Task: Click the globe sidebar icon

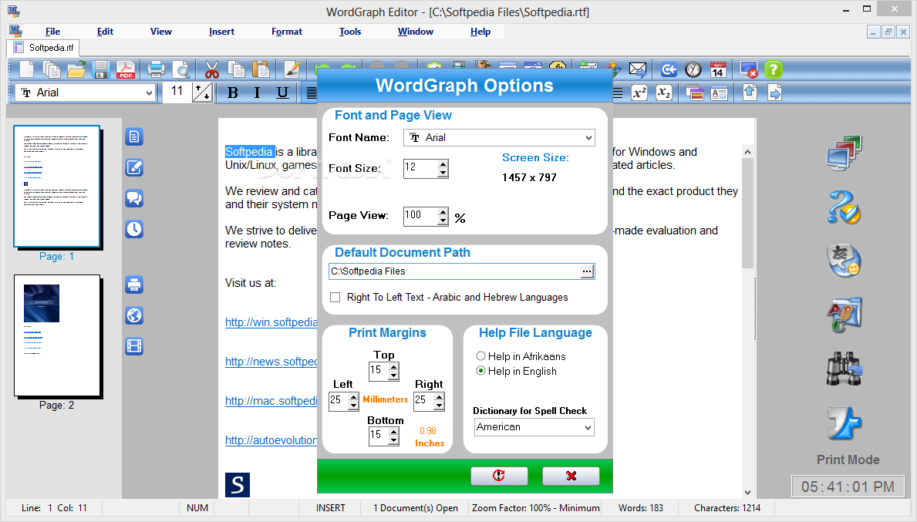Action: [134, 315]
